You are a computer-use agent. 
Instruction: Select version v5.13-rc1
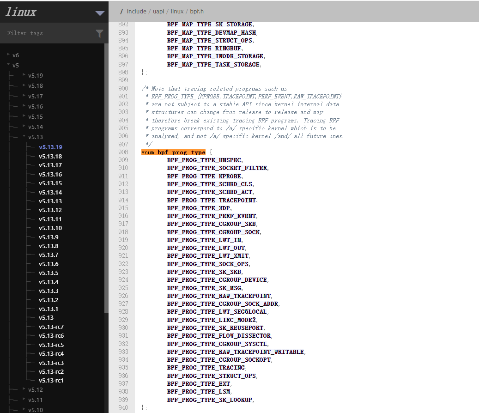click(51, 381)
